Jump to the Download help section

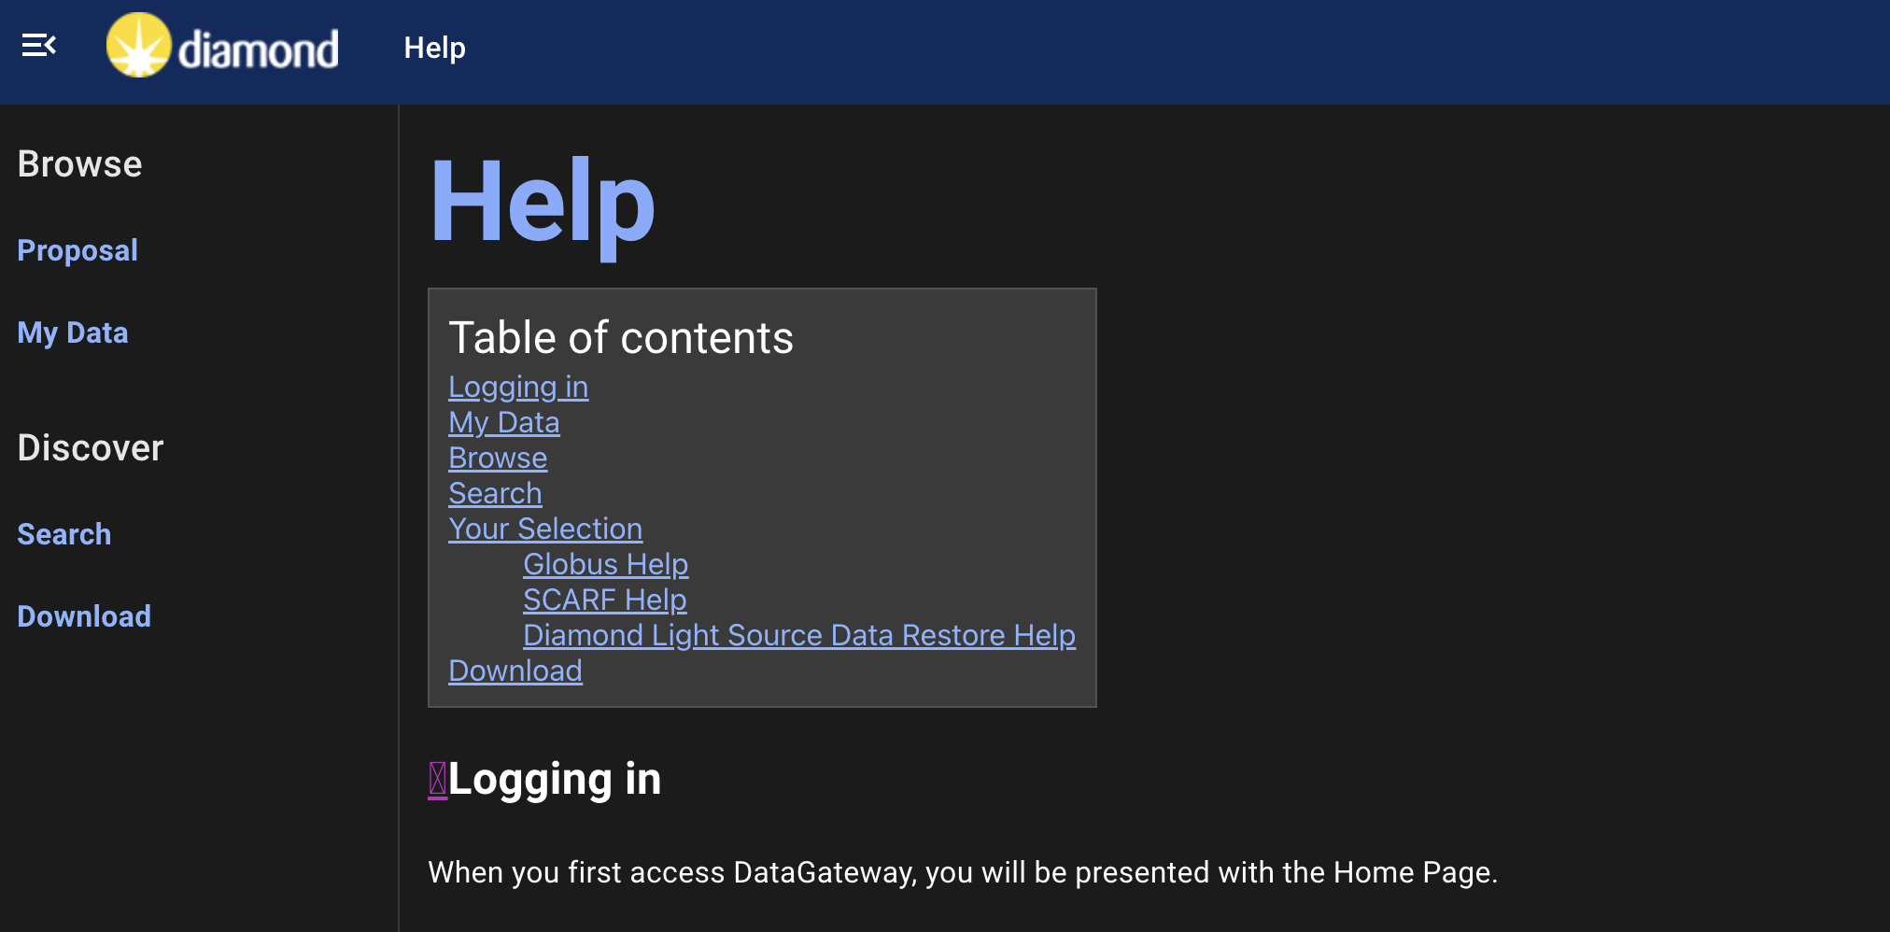(515, 671)
